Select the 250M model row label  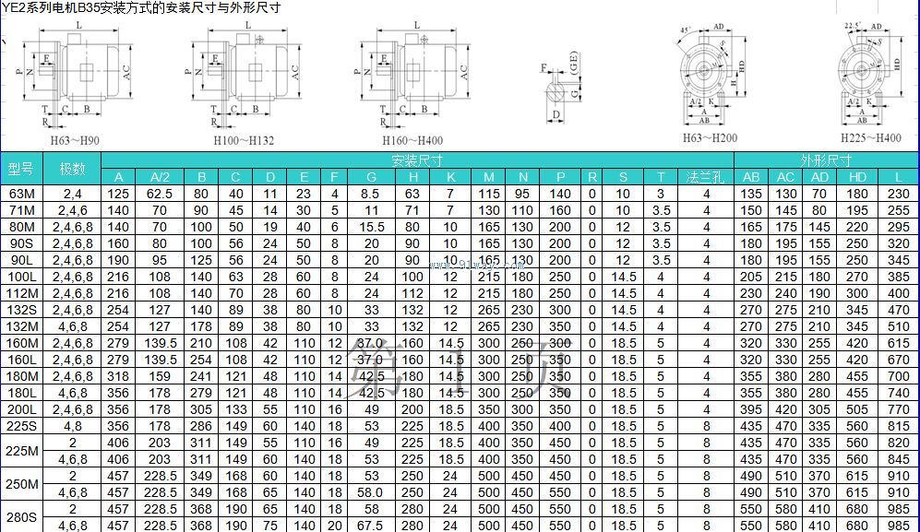click(21, 484)
